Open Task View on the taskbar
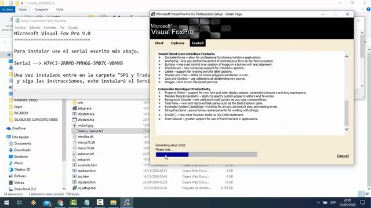Screen dimensions: 371x208 tap(20, 203)
